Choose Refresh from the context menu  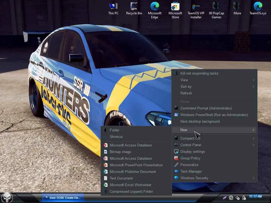click(x=214, y=93)
